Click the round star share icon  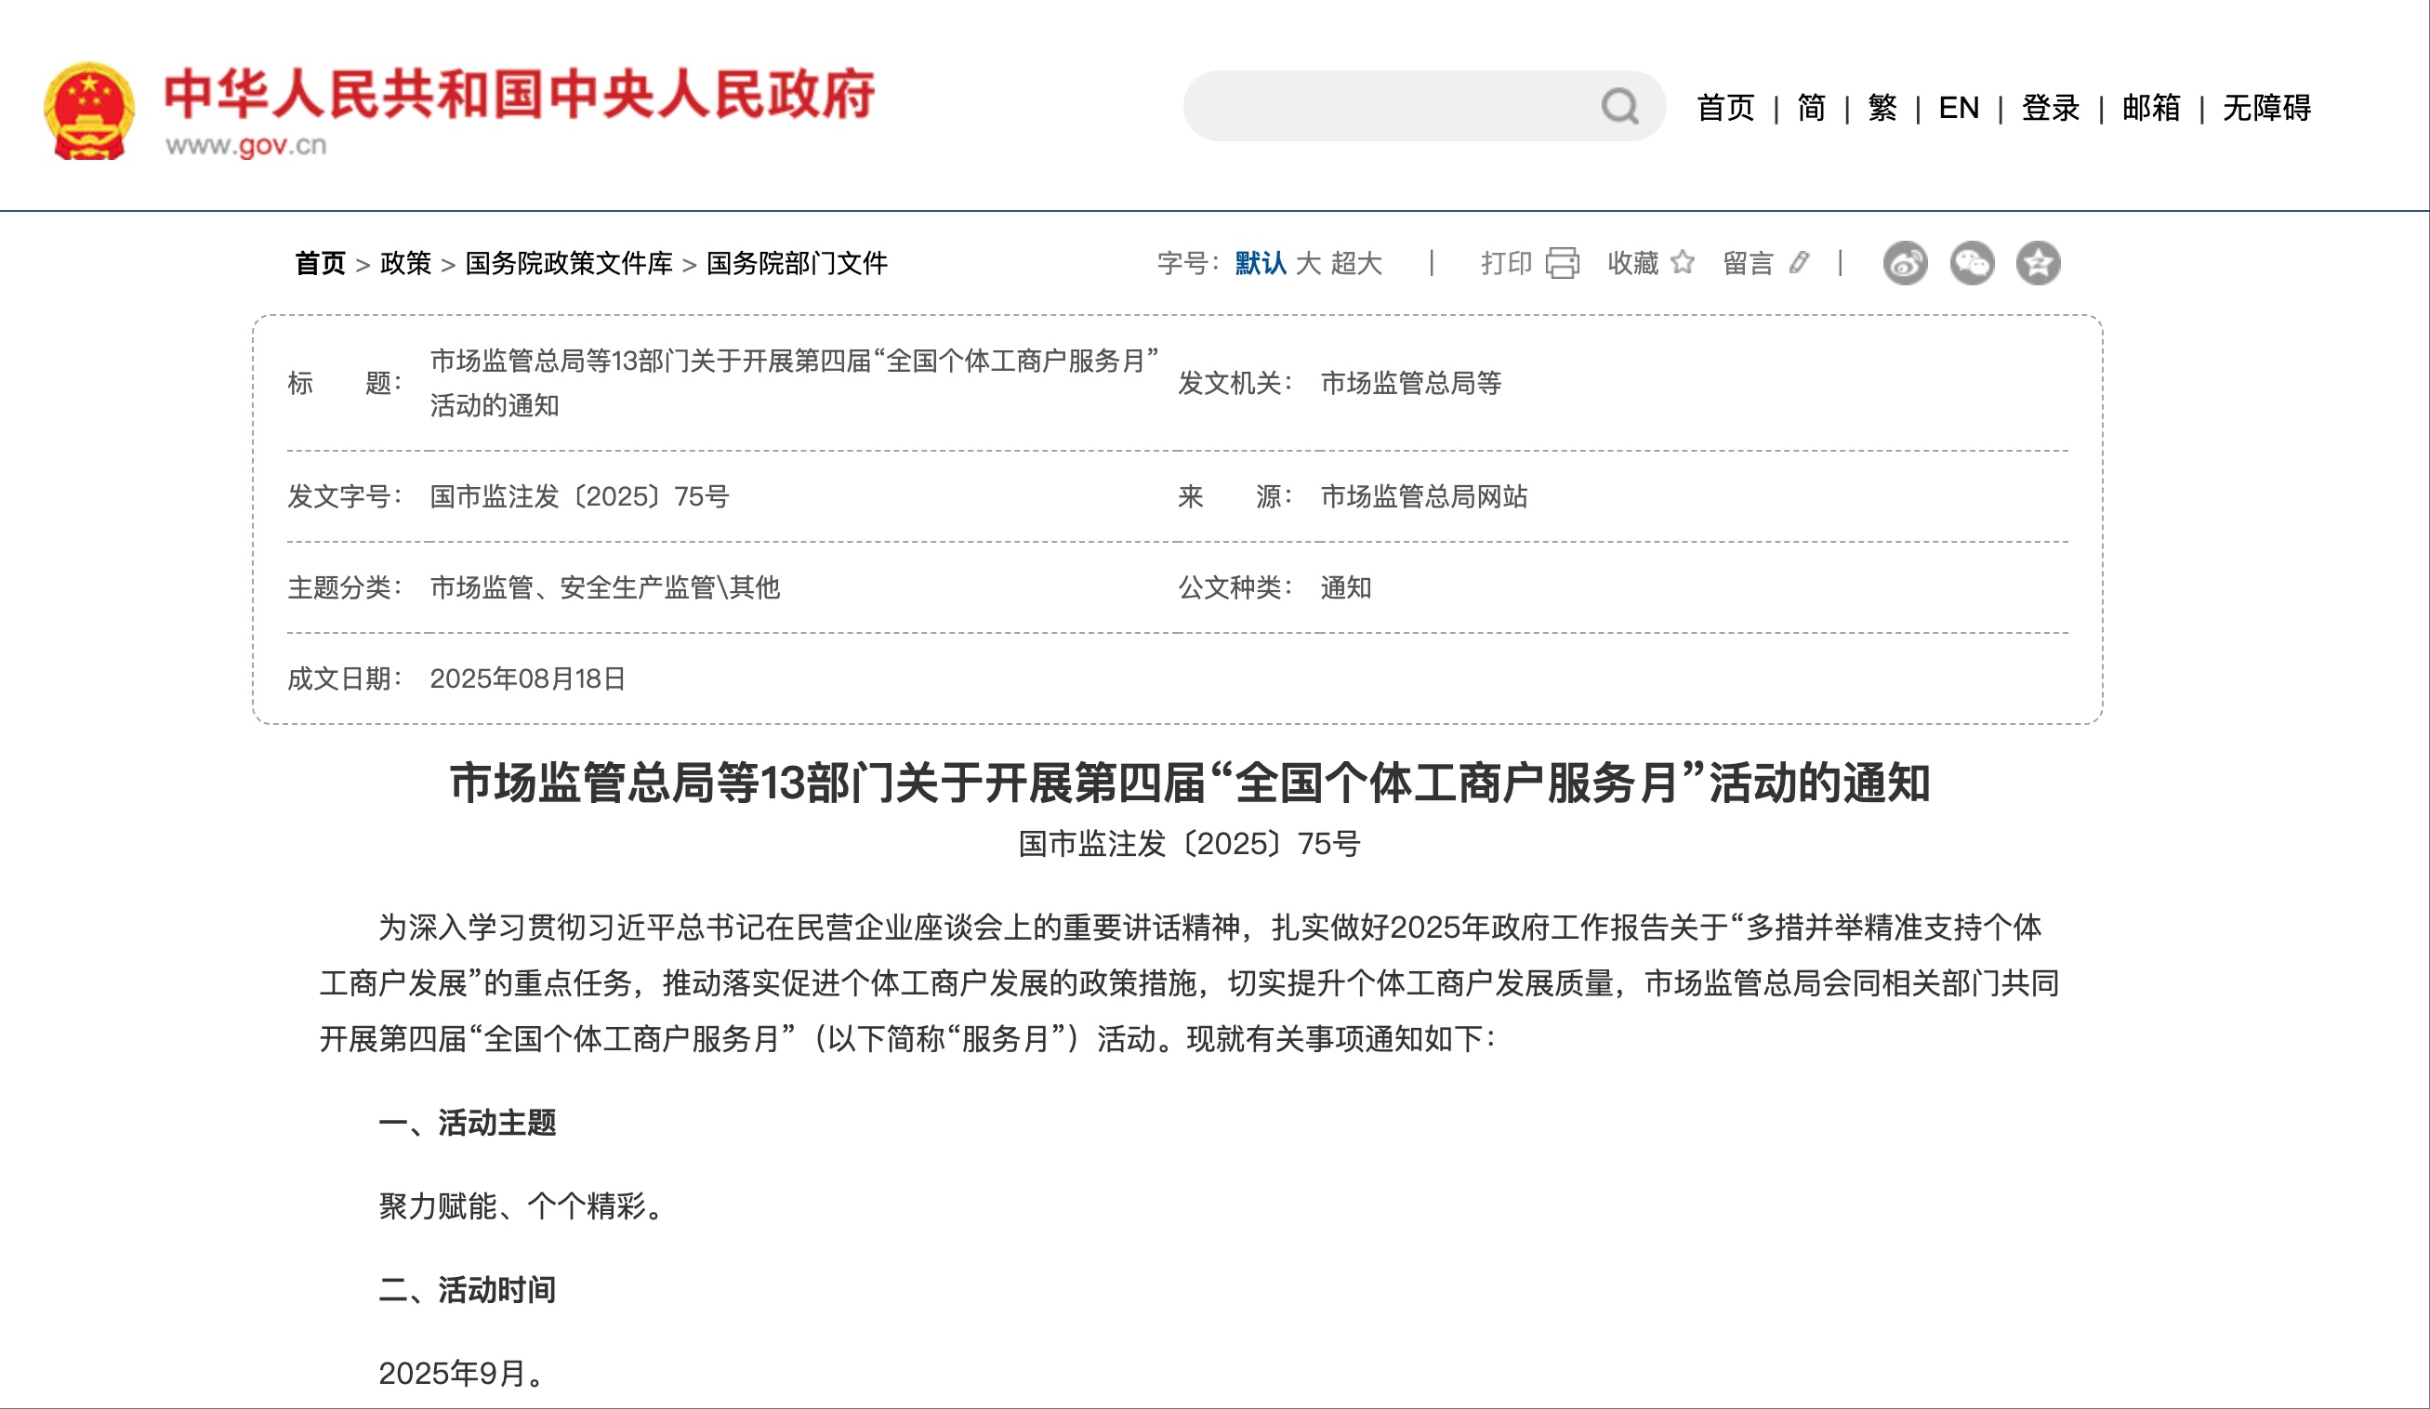2038,263
